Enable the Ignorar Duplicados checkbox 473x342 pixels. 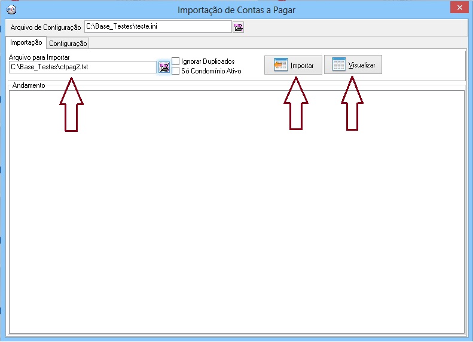(176, 61)
